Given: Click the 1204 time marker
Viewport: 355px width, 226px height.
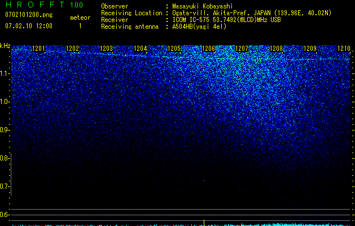Looking at the screenshot, I should tap(141, 49).
